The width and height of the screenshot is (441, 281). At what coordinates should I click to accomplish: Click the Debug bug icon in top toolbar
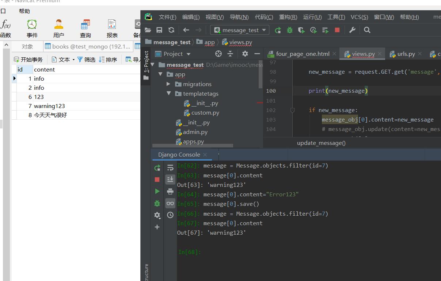(x=290, y=30)
